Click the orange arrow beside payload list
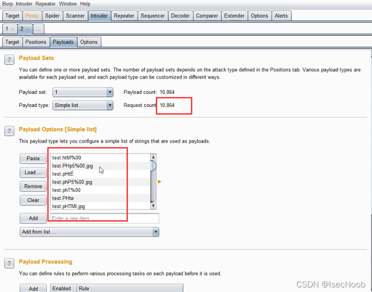 coord(159,182)
